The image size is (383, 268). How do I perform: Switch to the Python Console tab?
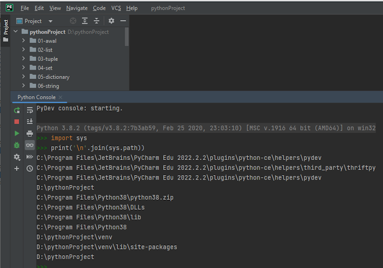36,97
